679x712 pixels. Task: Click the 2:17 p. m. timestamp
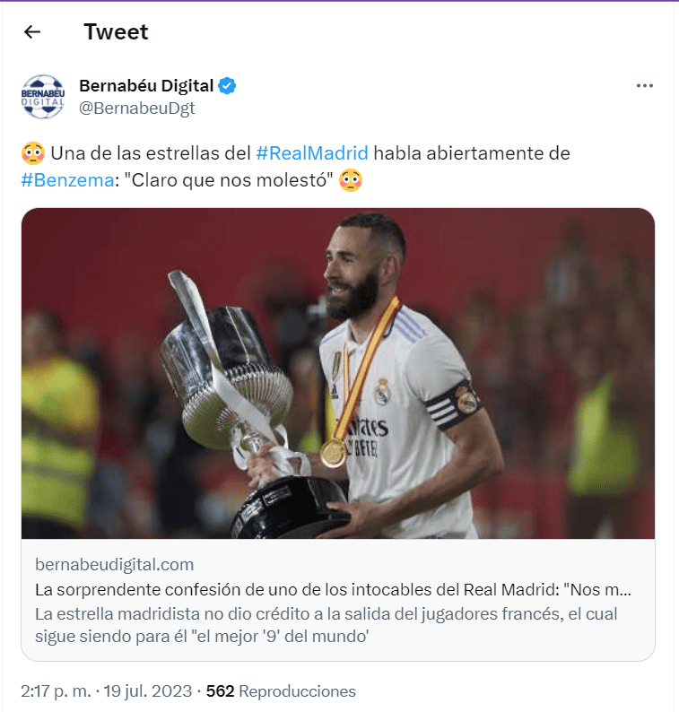[56, 691]
